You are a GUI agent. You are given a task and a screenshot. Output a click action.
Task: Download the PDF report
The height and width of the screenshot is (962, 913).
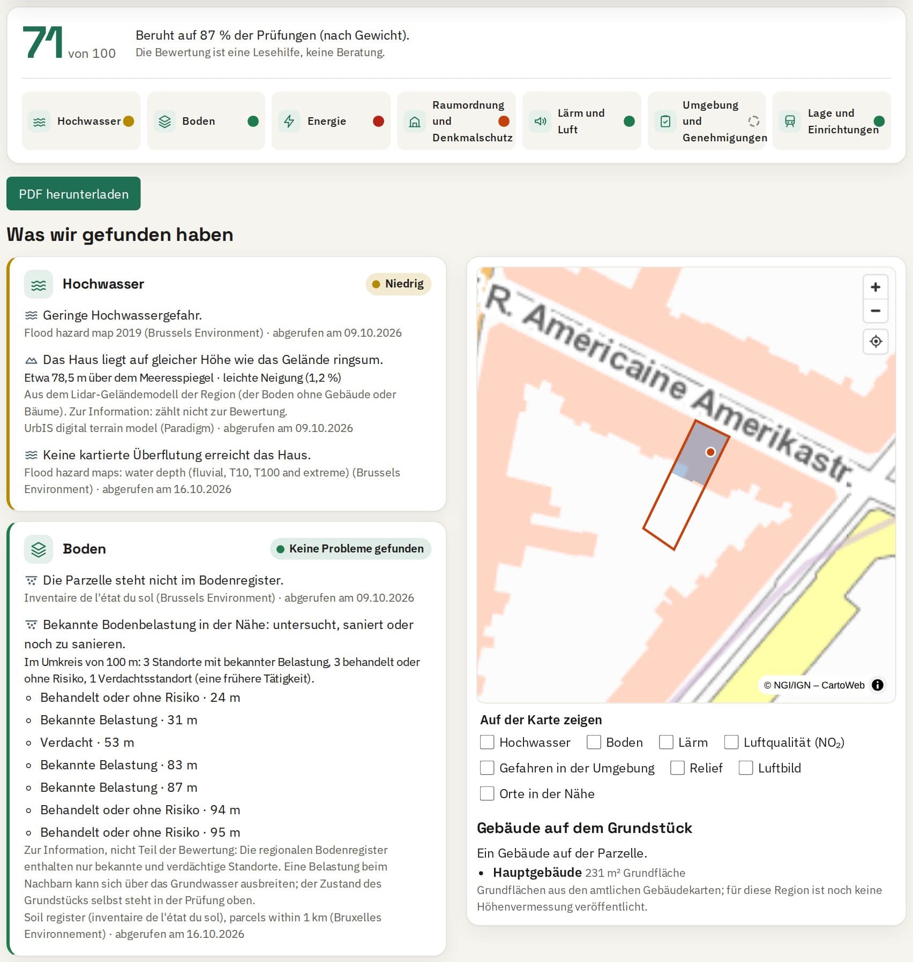(73, 194)
